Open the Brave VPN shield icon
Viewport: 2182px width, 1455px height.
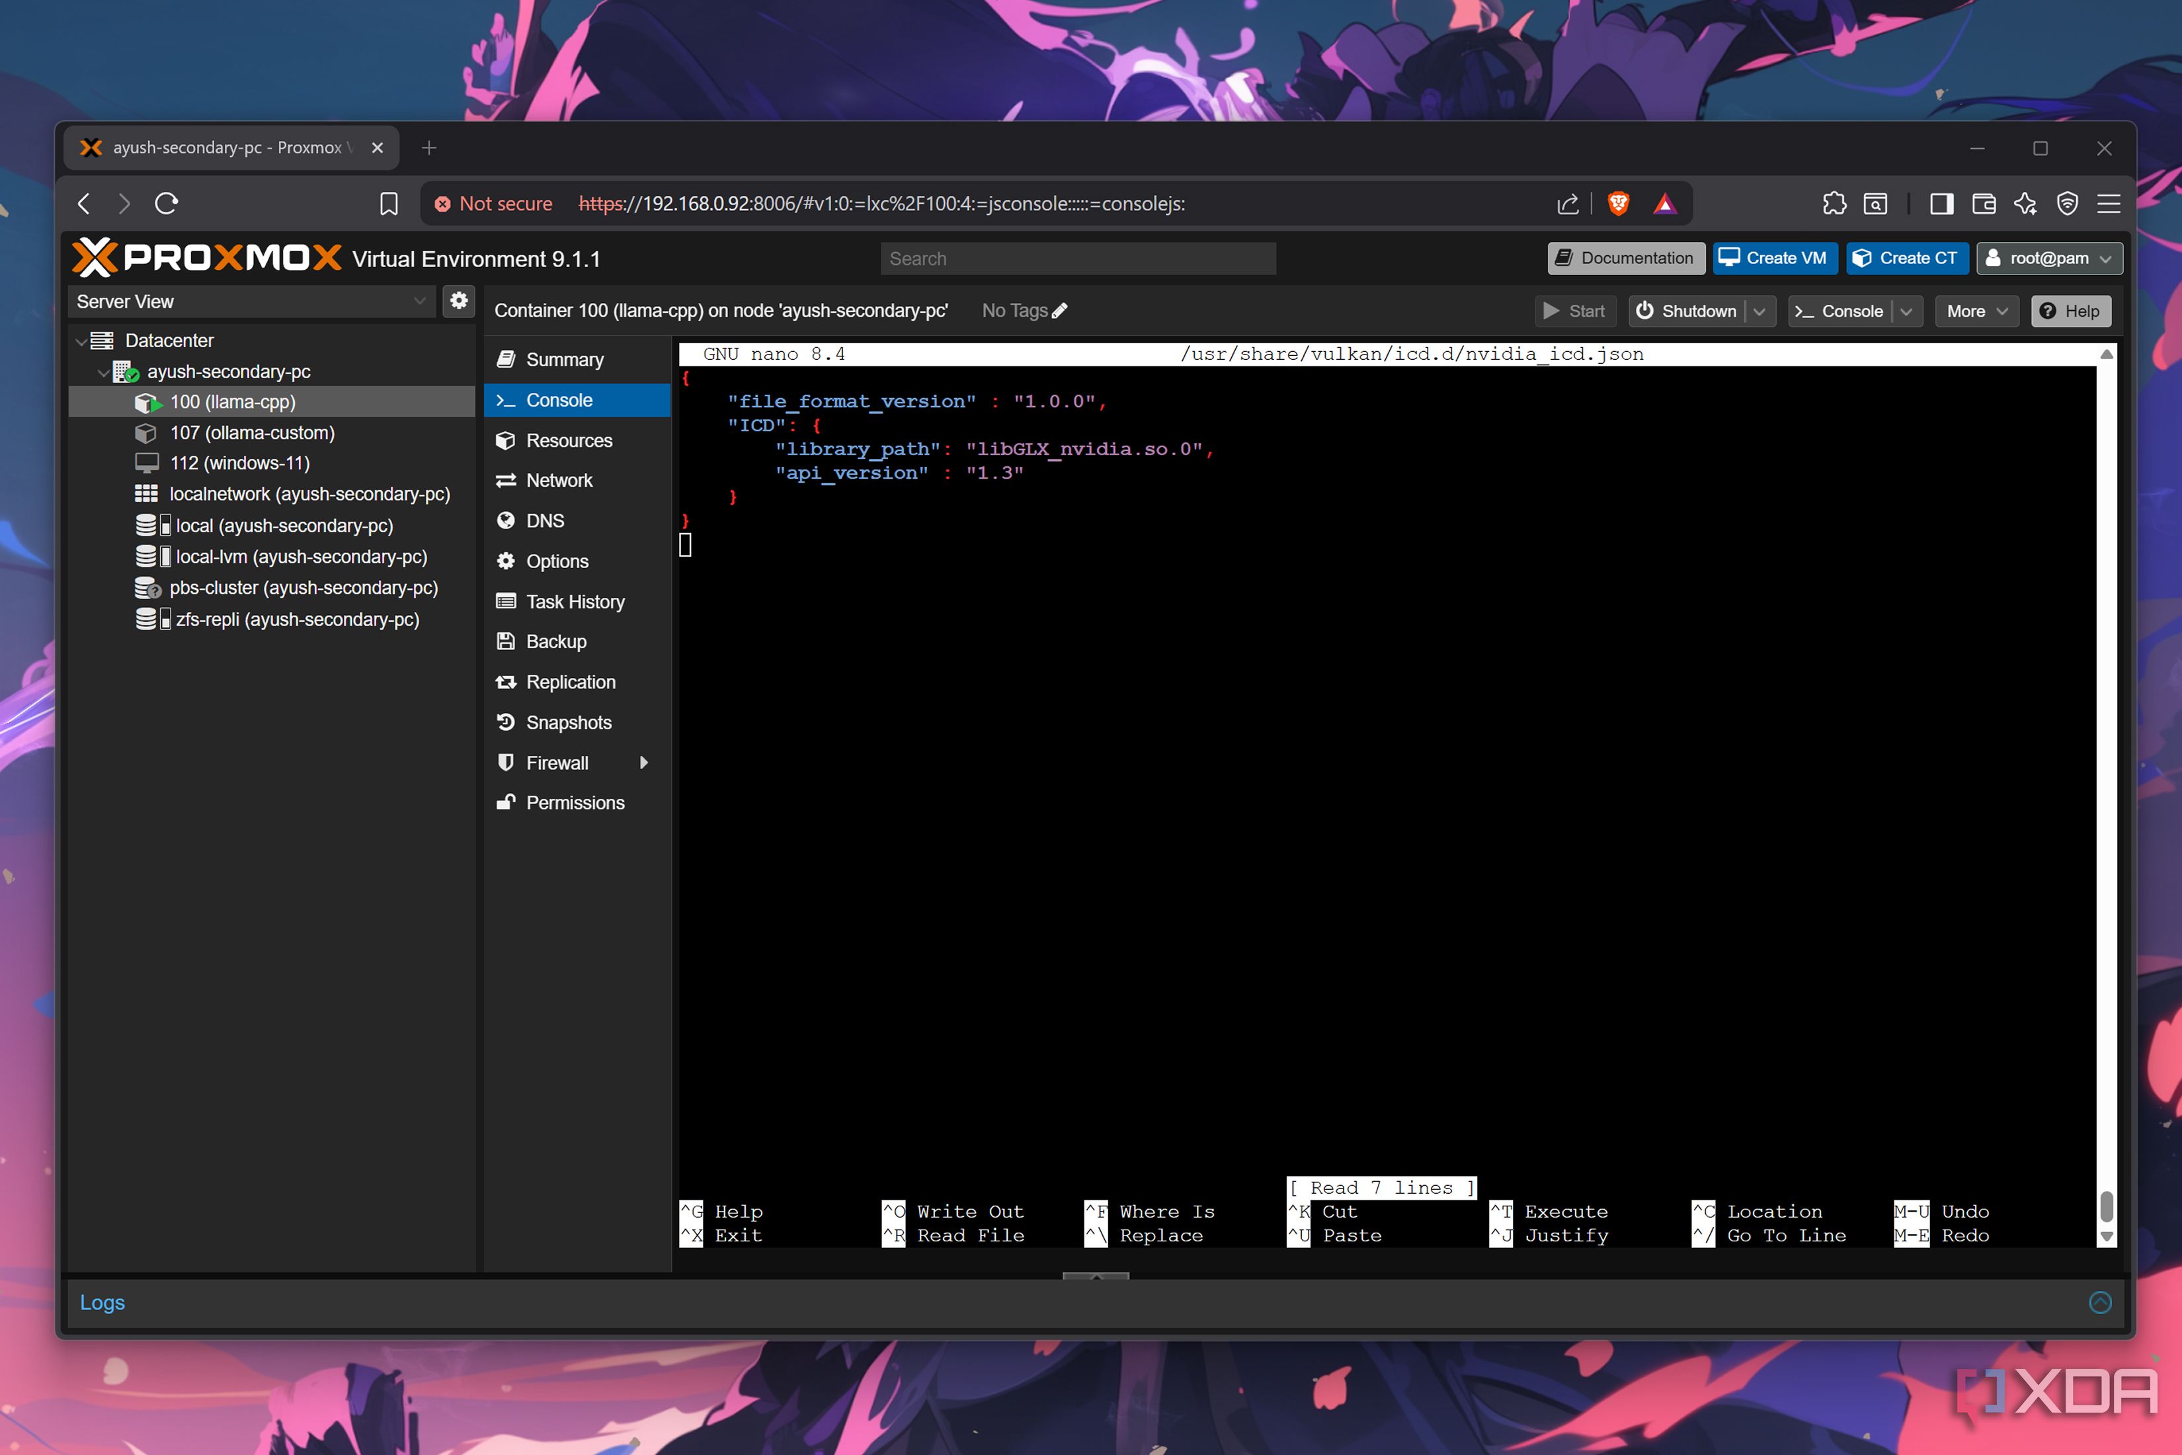[2067, 203]
